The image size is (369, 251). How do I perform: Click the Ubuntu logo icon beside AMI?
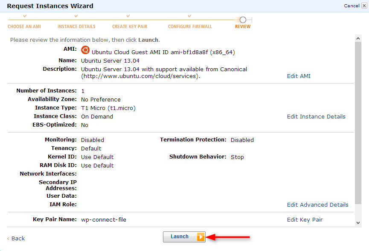pos(85,50)
